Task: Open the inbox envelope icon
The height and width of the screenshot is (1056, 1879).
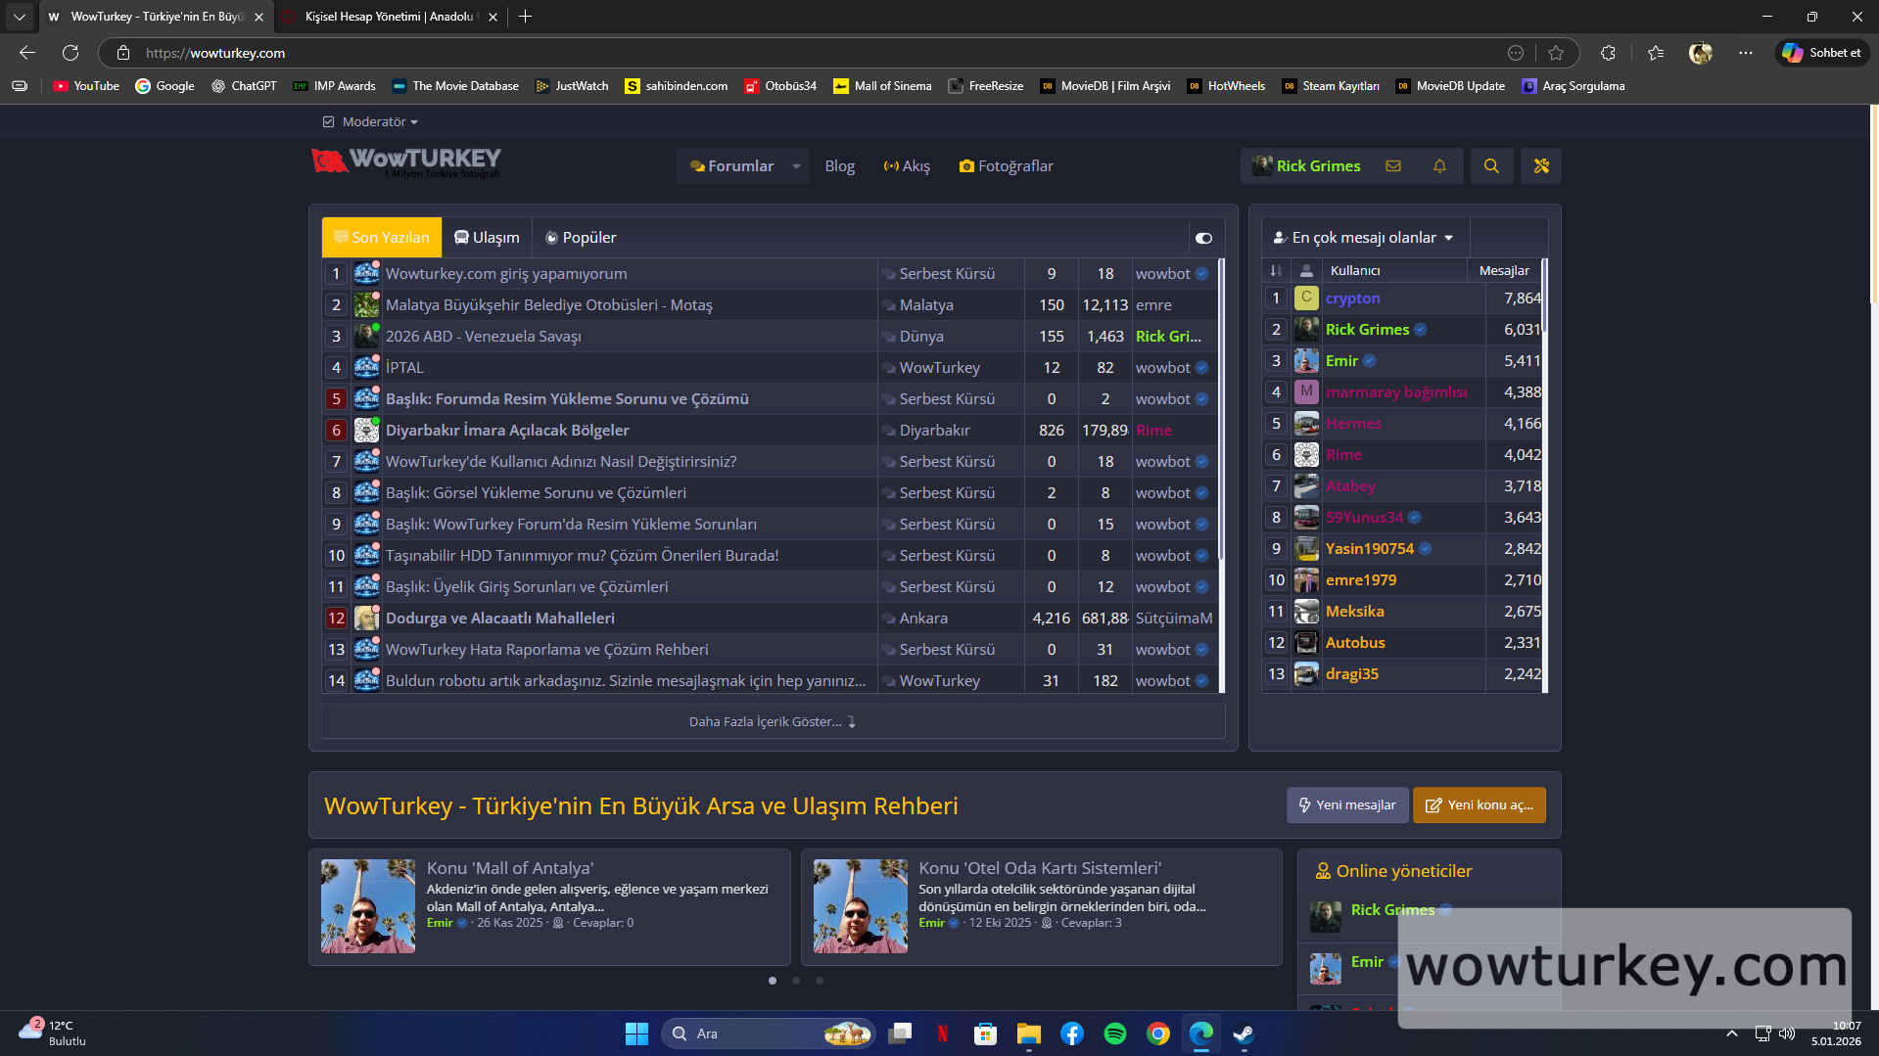Action: [x=1392, y=166]
